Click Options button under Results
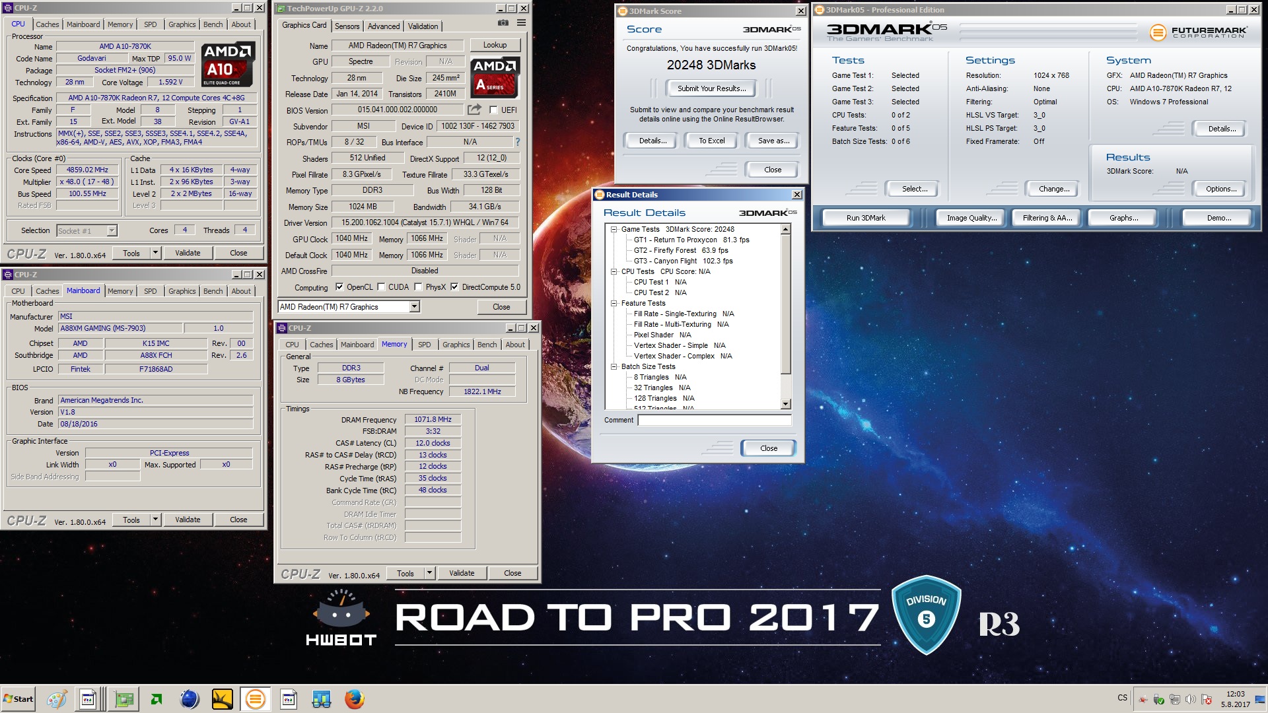1268x713 pixels. tap(1221, 189)
